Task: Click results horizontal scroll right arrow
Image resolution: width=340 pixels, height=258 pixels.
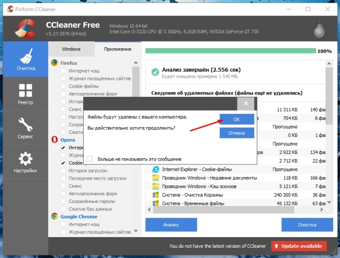Action: 322,209
